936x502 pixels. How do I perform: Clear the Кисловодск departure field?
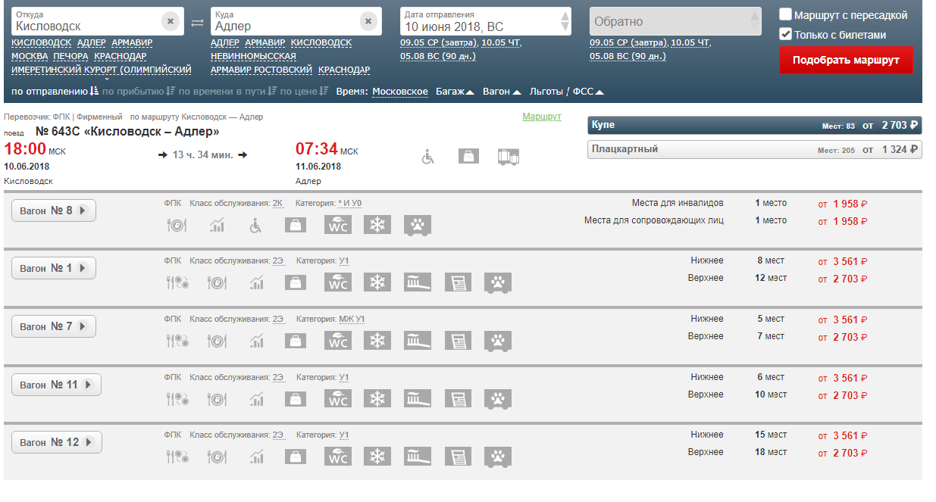click(x=171, y=22)
